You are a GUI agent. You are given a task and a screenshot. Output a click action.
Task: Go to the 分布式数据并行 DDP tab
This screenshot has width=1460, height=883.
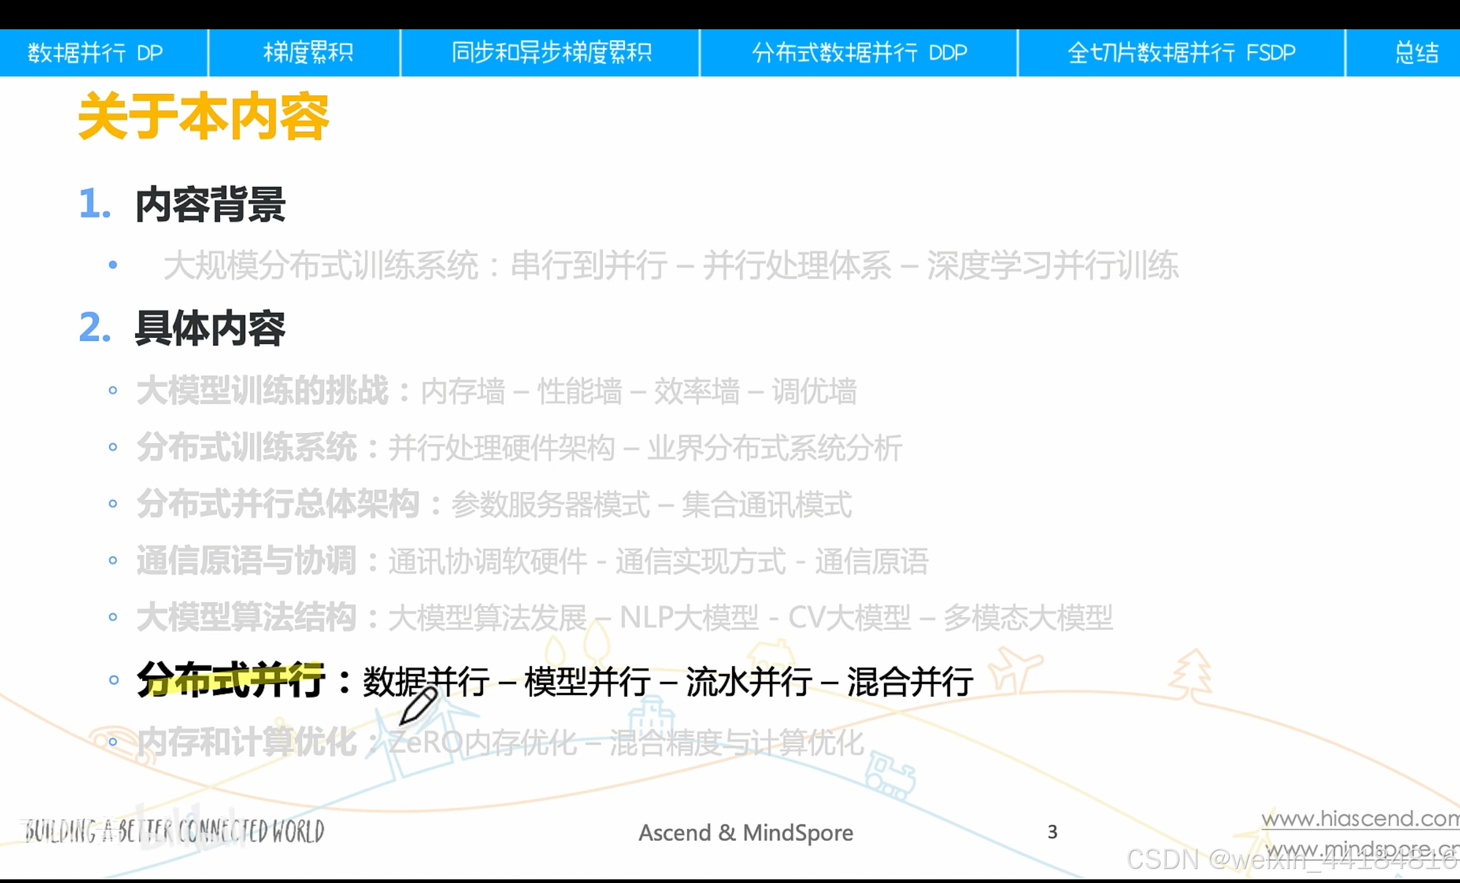pyautogui.click(x=859, y=53)
